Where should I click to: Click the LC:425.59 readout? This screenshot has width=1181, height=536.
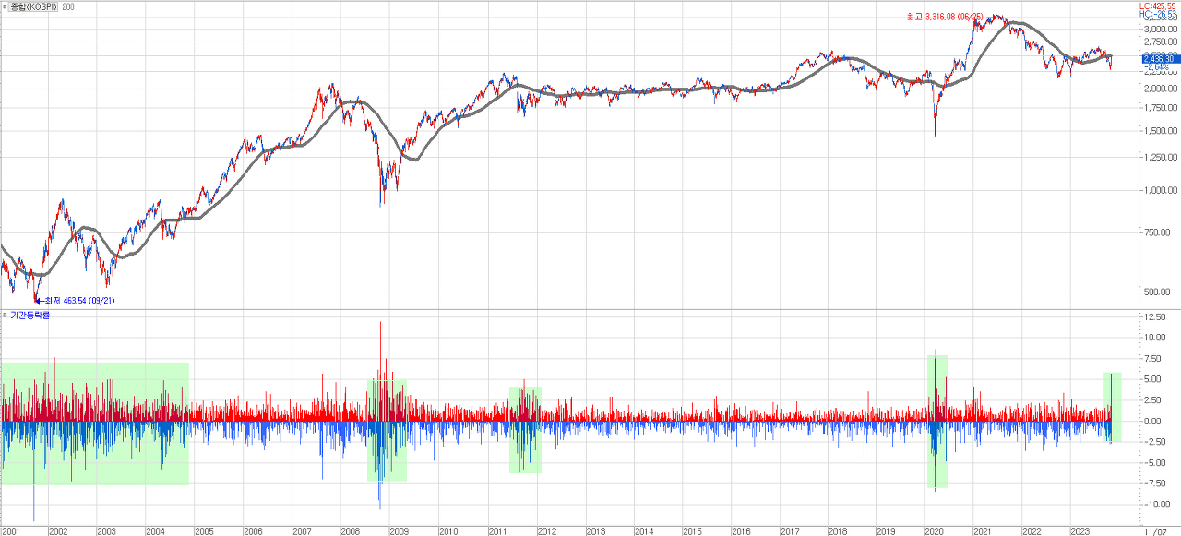pyautogui.click(x=1157, y=6)
